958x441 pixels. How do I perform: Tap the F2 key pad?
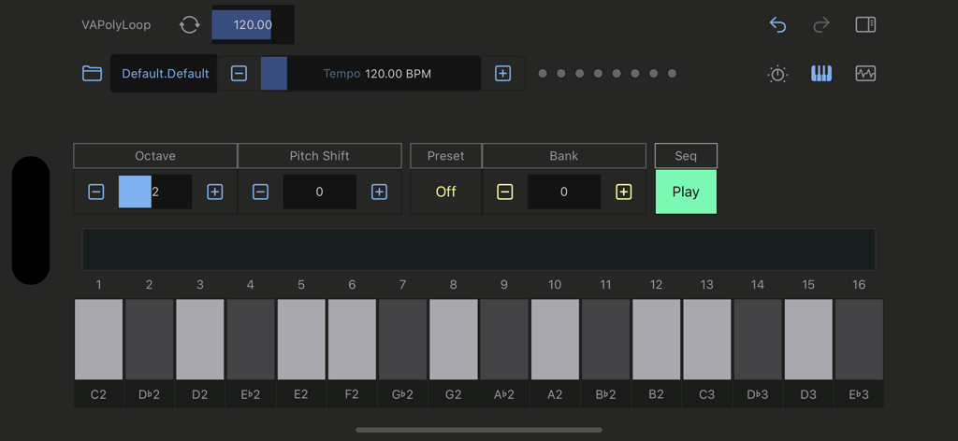(x=352, y=340)
